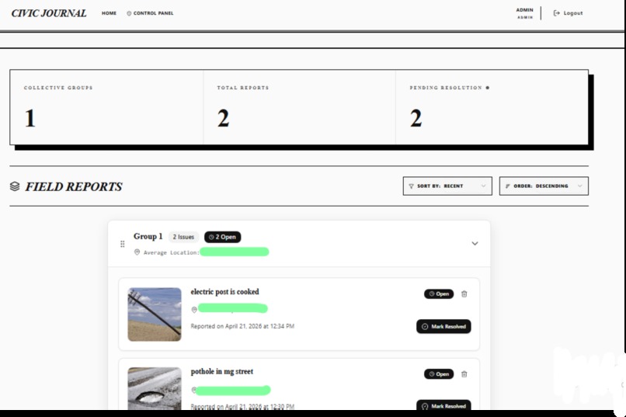Click the Control Panel gear icon
This screenshot has height=417, width=626.
tap(129, 13)
